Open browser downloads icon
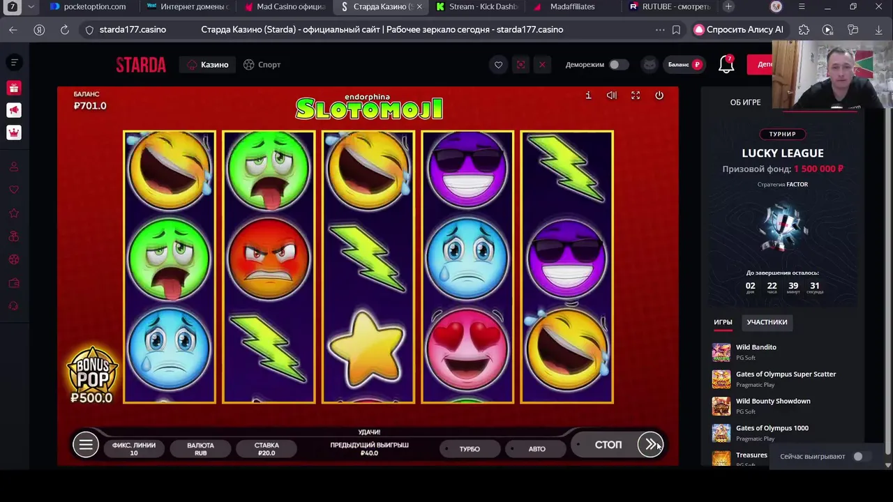The height and width of the screenshot is (502, 893). pyautogui.click(x=879, y=30)
